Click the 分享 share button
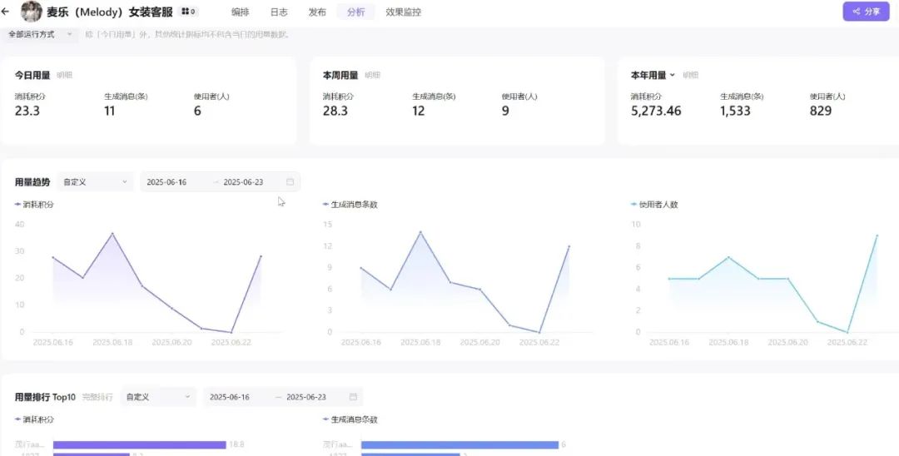Screen dimensions: 899x456 click(x=866, y=12)
